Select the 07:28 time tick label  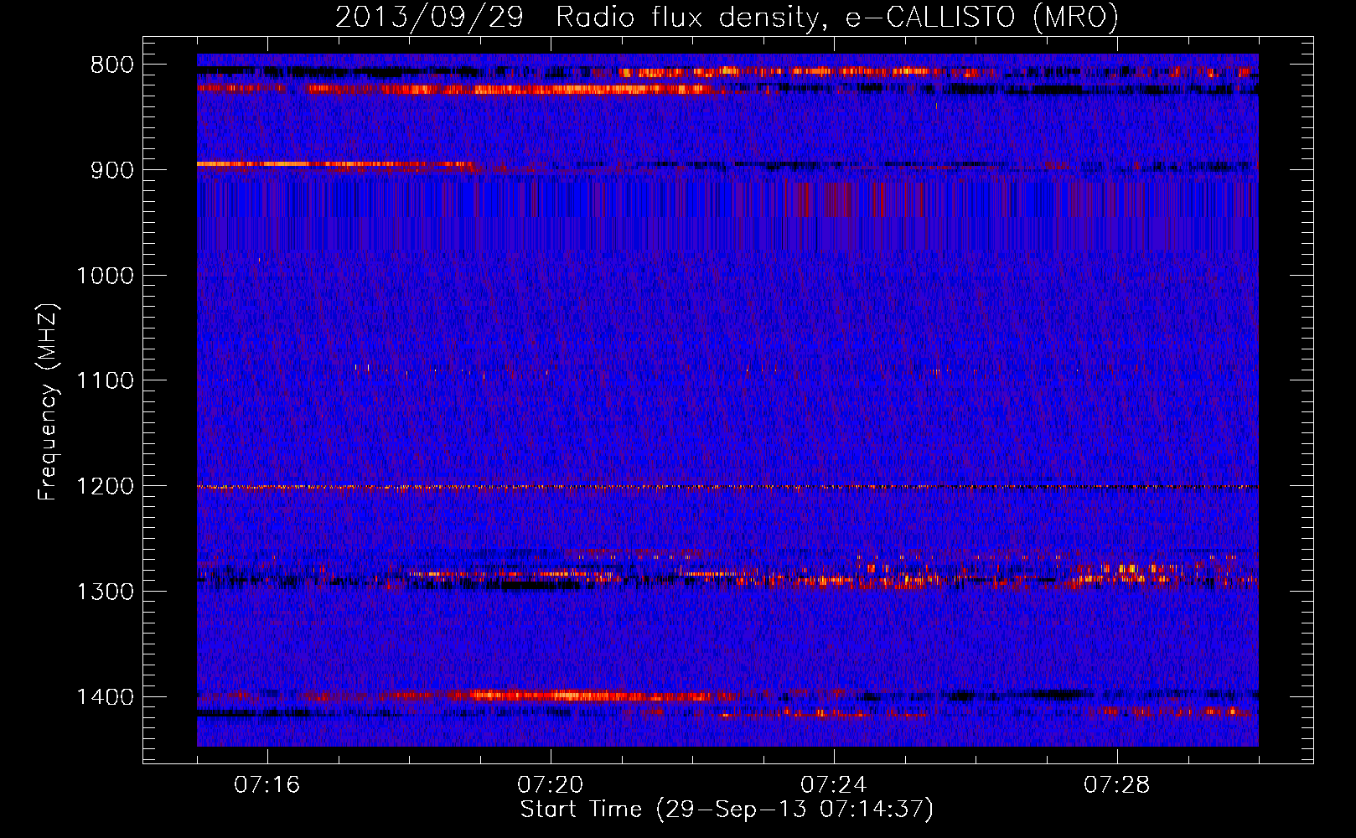pos(1117,785)
